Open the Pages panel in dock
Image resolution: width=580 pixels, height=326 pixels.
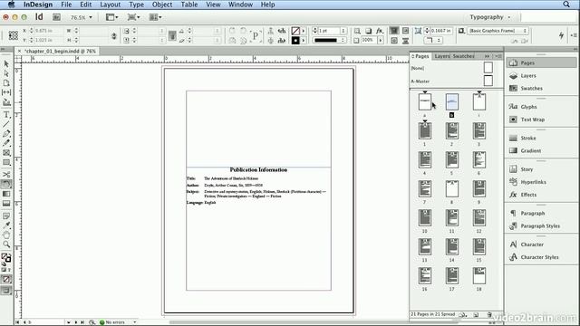(541, 62)
